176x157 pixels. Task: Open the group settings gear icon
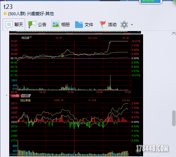coord(124,25)
